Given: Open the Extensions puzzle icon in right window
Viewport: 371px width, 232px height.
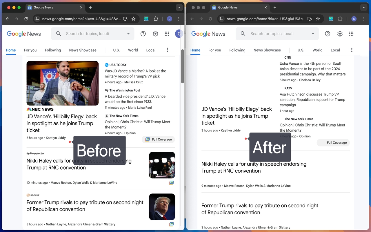Looking at the screenshot, I should (x=340, y=19).
